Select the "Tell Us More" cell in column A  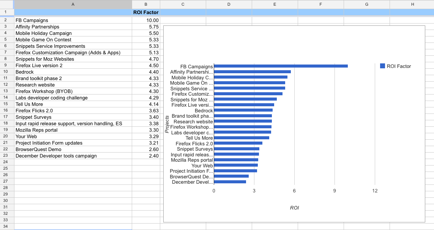click(73, 104)
